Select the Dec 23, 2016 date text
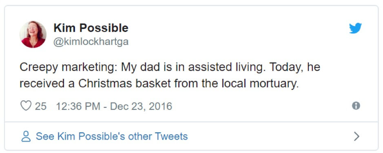Image resolution: width=383 pixels, height=153 pixels. pyautogui.click(x=141, y=106)
